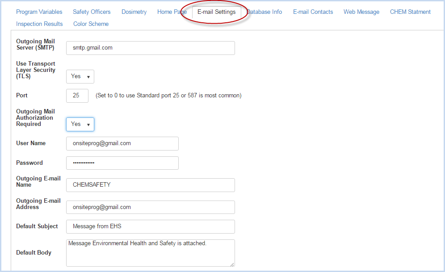Viewport: 445px width, 272px height.
Task: Click inside the Default Body text area
Action: pos(151,253)
